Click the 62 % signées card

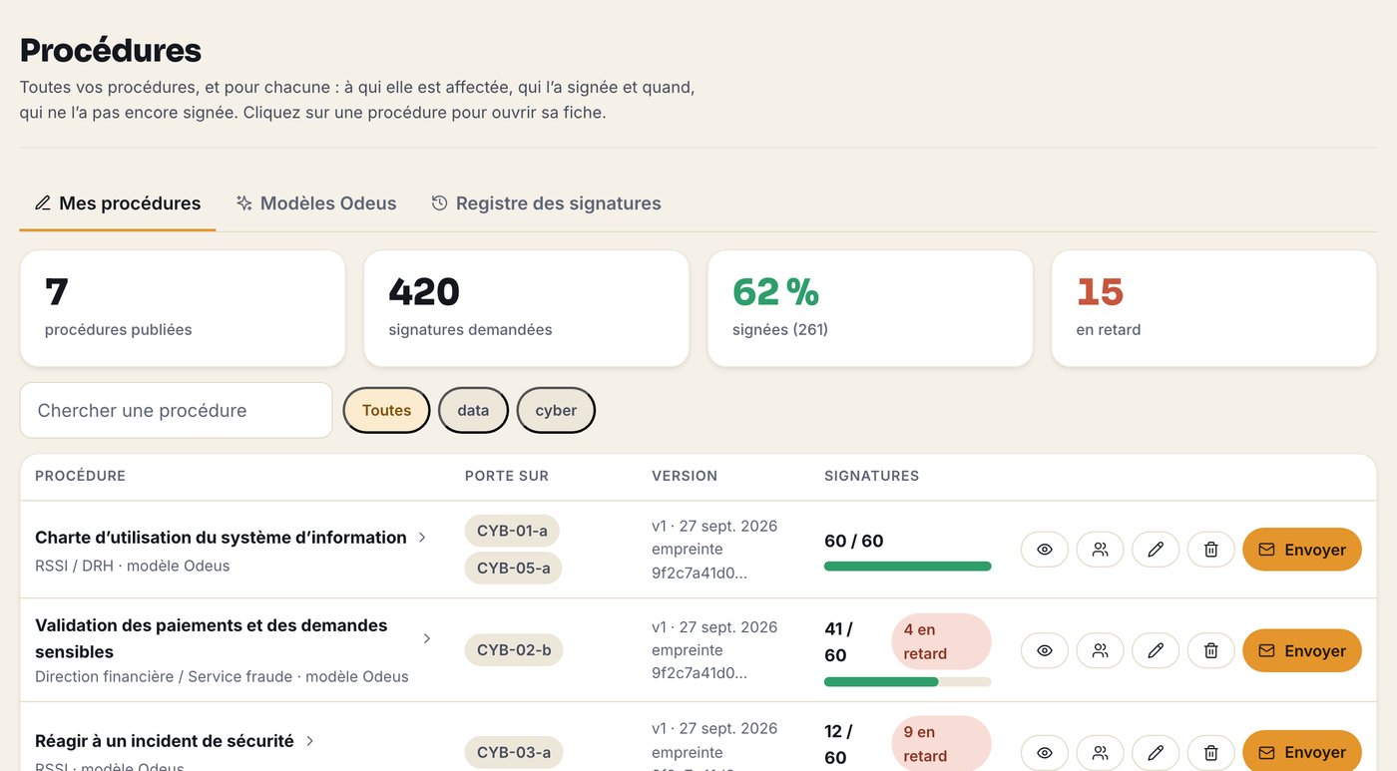coord(870,308)
